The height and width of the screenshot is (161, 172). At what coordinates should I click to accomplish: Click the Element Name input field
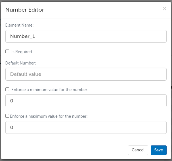coord(86,36)
